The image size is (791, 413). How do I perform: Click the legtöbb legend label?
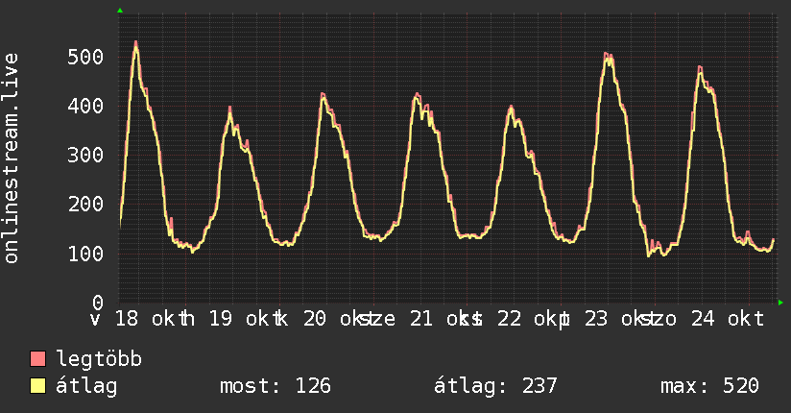click(x=99, y=359)
